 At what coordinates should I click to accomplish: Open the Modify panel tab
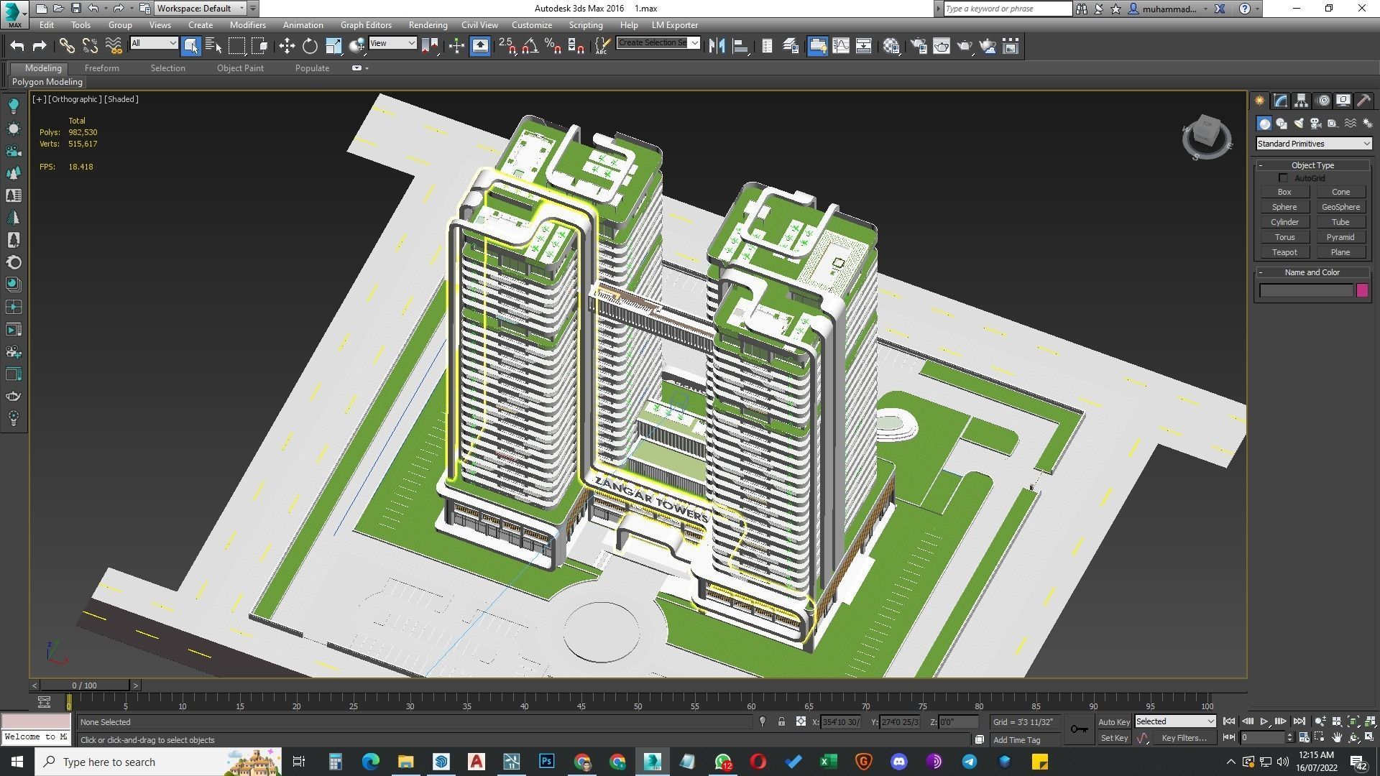point(1280,101)
